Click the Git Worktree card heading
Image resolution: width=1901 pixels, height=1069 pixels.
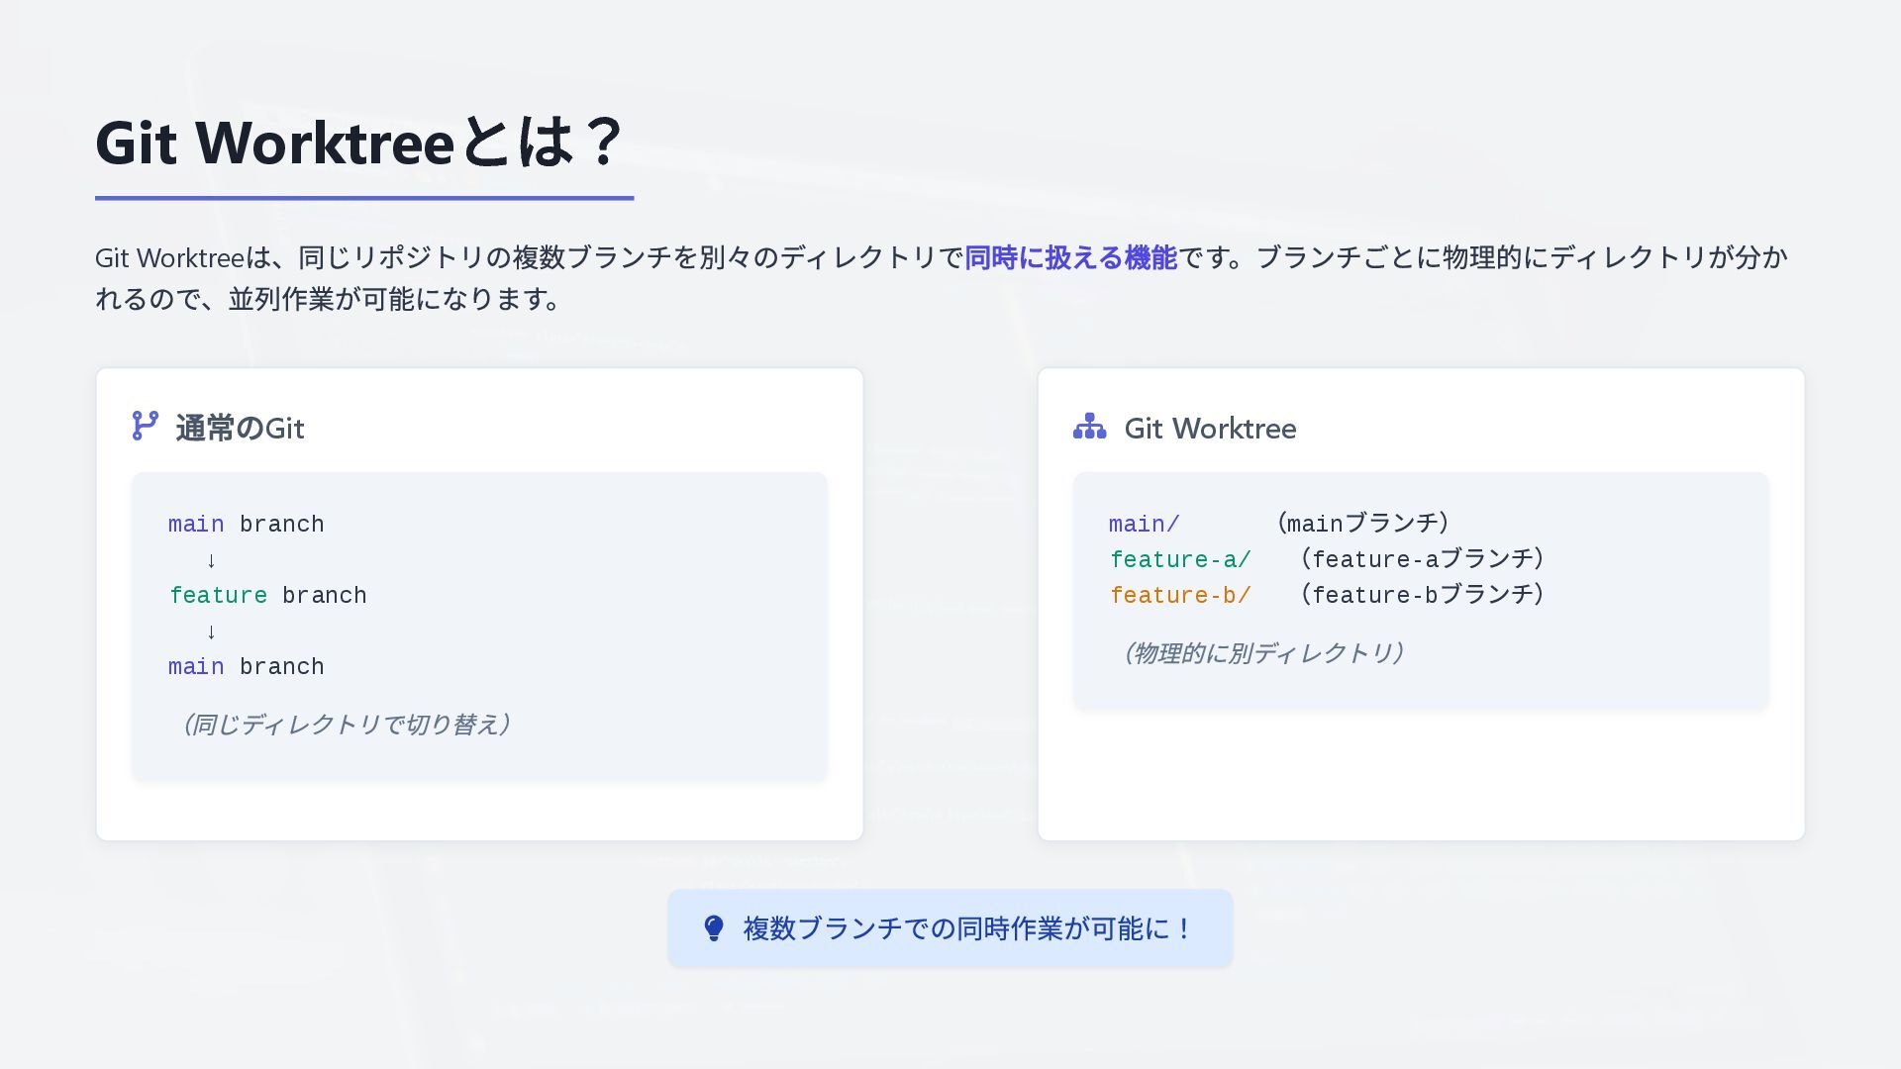1210,429
